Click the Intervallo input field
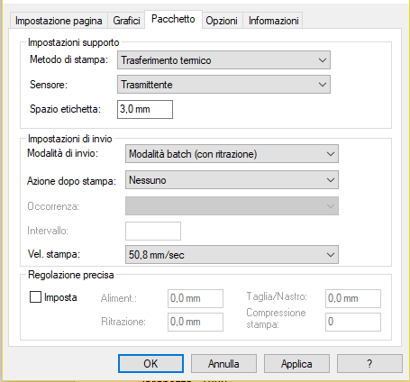Screen dimensions: 410x382 (x=153, y=231)
